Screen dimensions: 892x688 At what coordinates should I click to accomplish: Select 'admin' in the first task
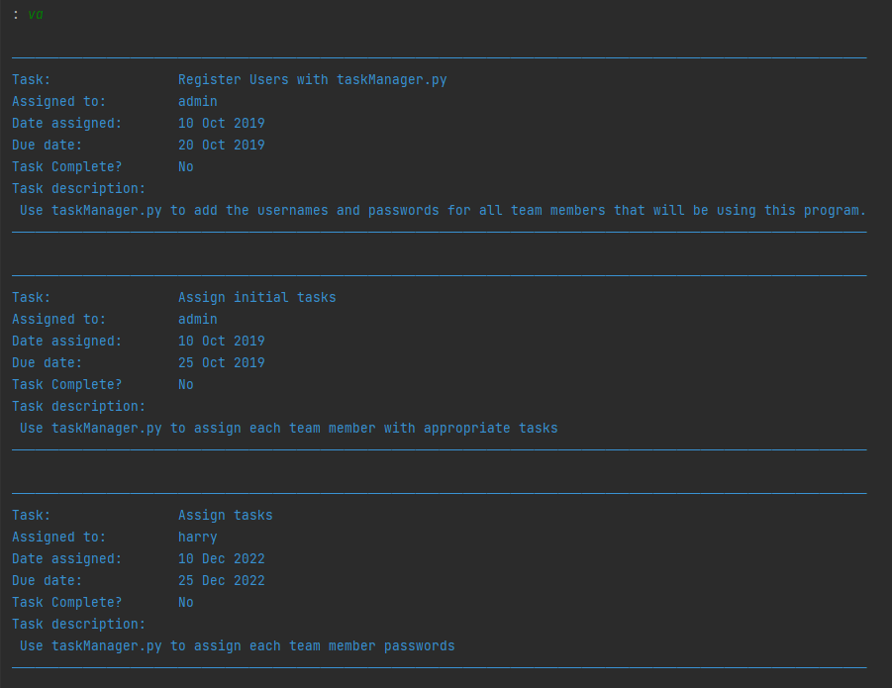coord(197,101)
